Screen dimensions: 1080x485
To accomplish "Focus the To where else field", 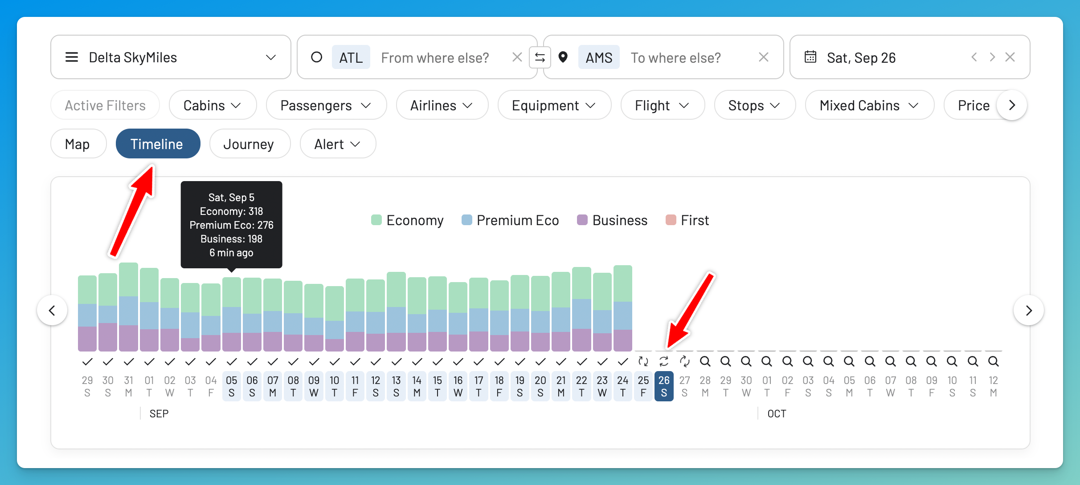I will [x=675, y=57].
